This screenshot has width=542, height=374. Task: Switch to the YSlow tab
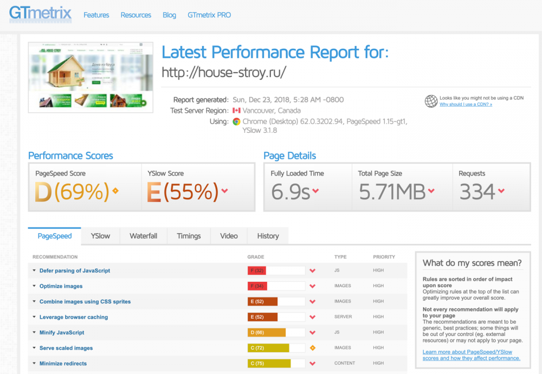click(100, 236)
